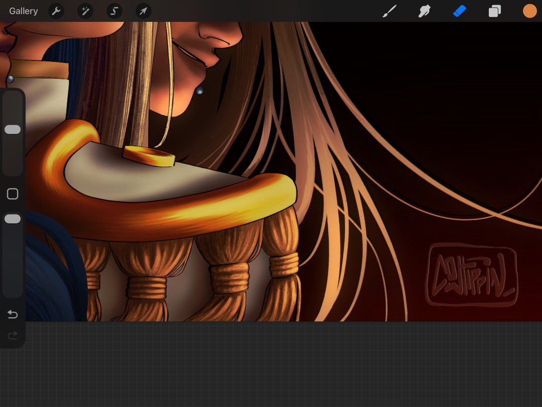Tap the square modify button on sidebar
The width and height of the screenshot is (542, 407).
13,194
